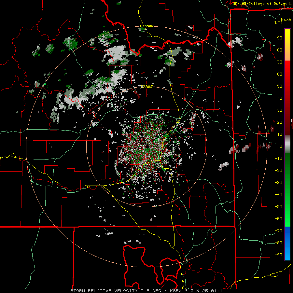Click the 90 value on the velocity scale
This screenshot has width=293, height=293.
click(280, 38)
